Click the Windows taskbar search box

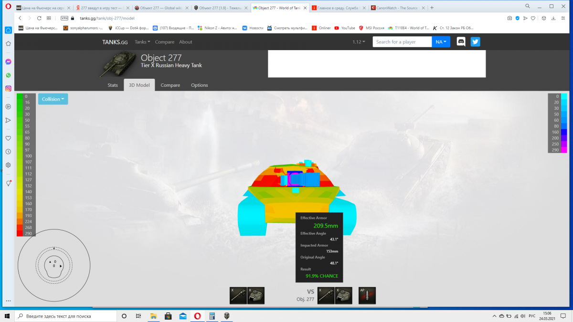coord(66,316)
